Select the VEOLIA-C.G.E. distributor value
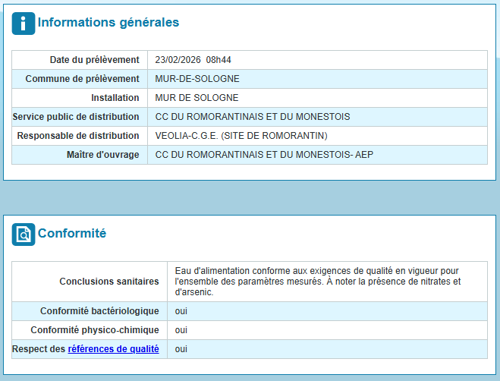Image resolution: width=500 pixels, height=381 pixels. point(241,136)
